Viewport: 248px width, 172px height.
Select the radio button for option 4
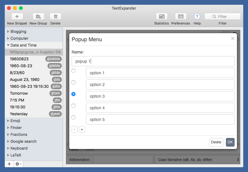(73, 106)
